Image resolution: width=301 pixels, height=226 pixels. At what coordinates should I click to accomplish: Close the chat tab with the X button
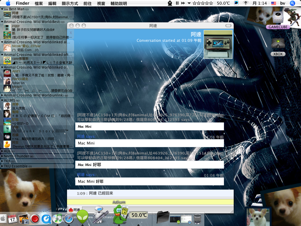point(71,33)
